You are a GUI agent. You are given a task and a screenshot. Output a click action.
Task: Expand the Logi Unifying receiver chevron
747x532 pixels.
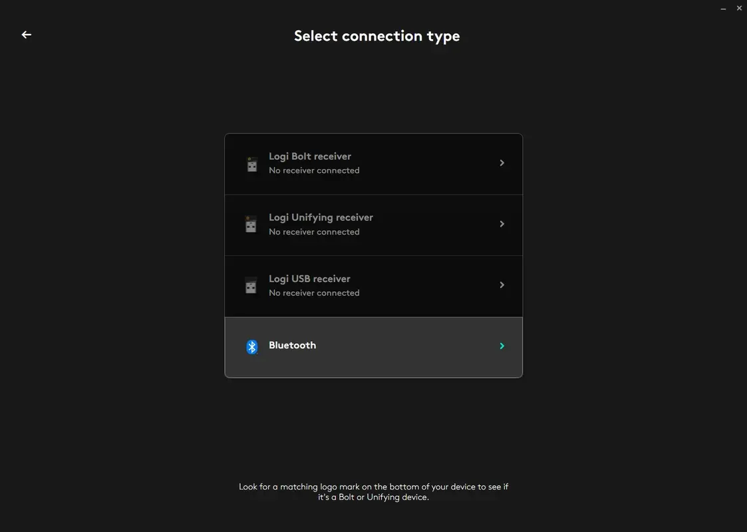point(502,223)
